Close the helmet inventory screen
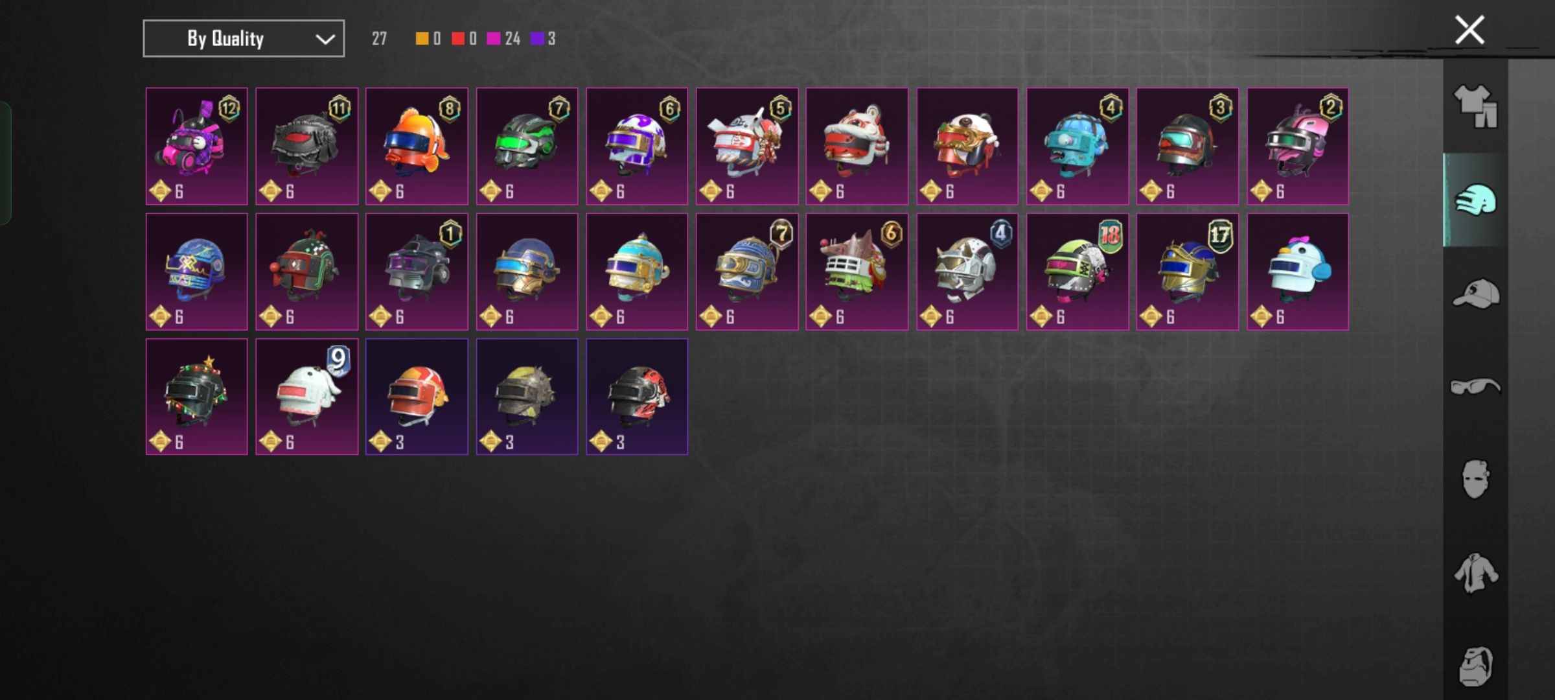1555x700 pixels. click(1469, 30)
